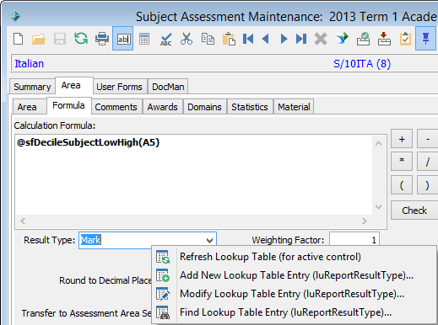
Task: Click the green-blue arrow star icon
Action: (x=342, y=39)
